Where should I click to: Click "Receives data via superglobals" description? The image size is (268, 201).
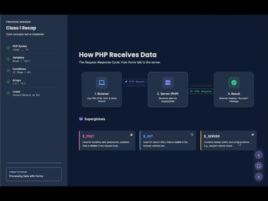[168, 100]
